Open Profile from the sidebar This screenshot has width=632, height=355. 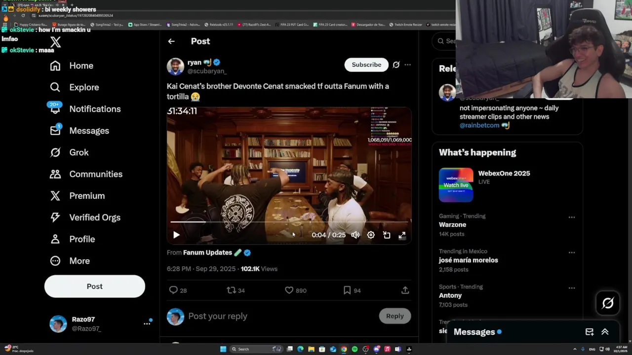pos(73,239)
